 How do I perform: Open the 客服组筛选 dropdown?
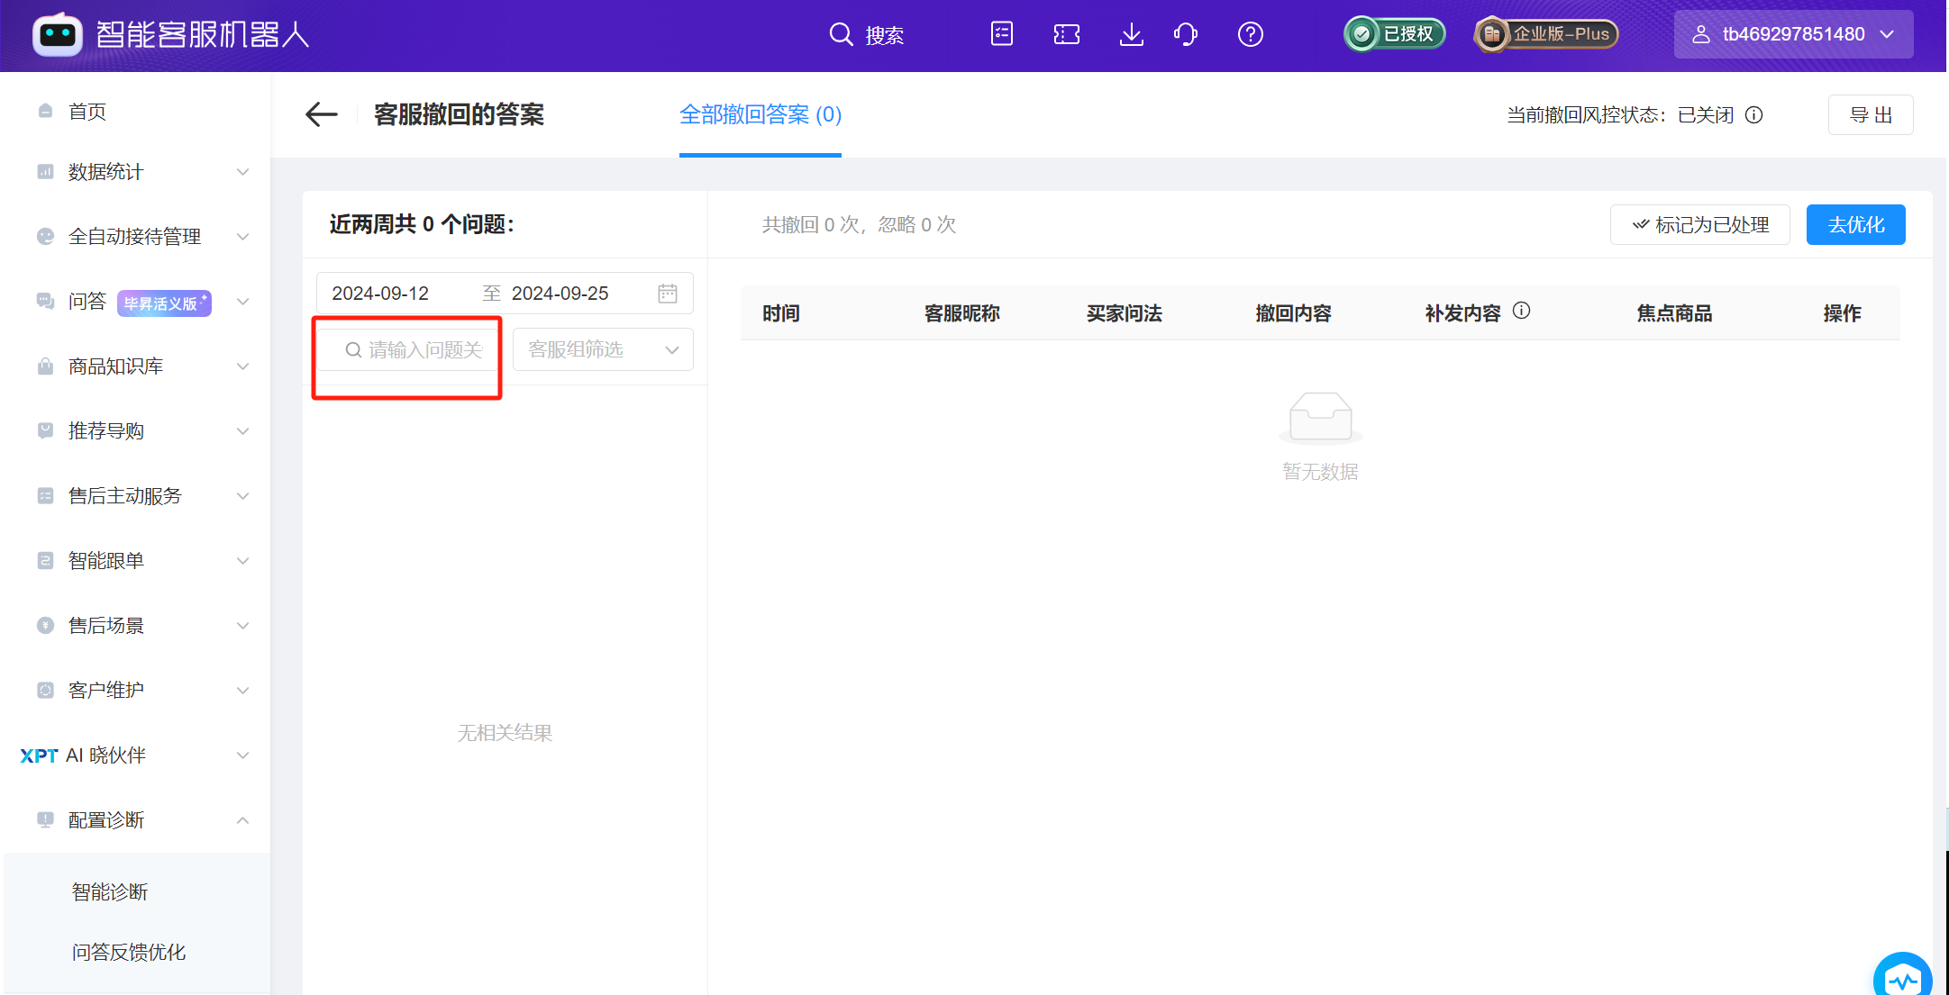point(602,349)
